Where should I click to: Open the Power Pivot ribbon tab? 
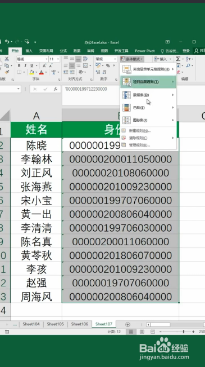click(144, 51)
